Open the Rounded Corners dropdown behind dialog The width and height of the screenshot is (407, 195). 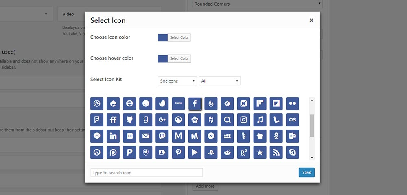tap(258, 4)
